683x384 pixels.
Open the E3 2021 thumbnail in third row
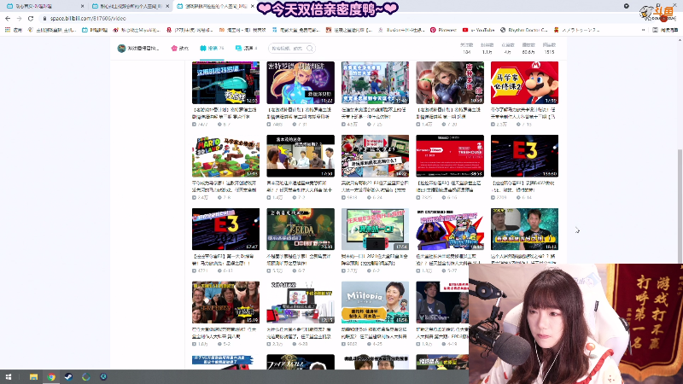coord(225,229)
